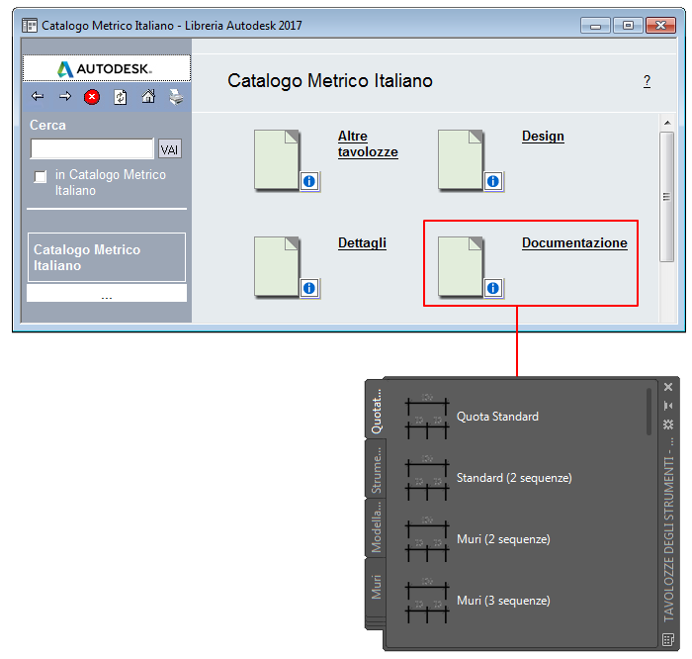Switch to the Quotat... palette tab
Screen dimensions: 692x659
[x=376, y=411]
